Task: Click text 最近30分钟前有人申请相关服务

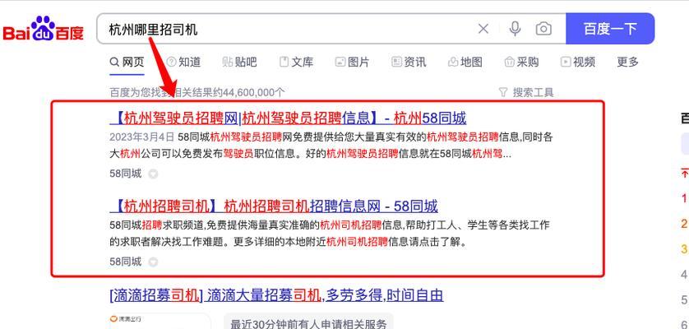Action: click(x=308, y=324)
